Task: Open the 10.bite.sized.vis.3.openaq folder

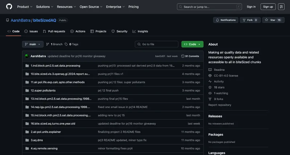Action: pyautogui.click(x=60, y=74)
